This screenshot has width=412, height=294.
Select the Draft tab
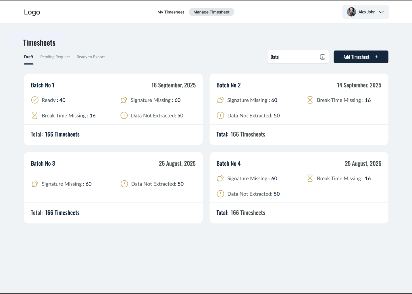pos(28,57)
